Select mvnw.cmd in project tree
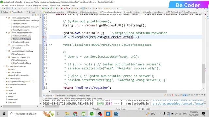Screen dimensions: 209x117 point(11,99)
